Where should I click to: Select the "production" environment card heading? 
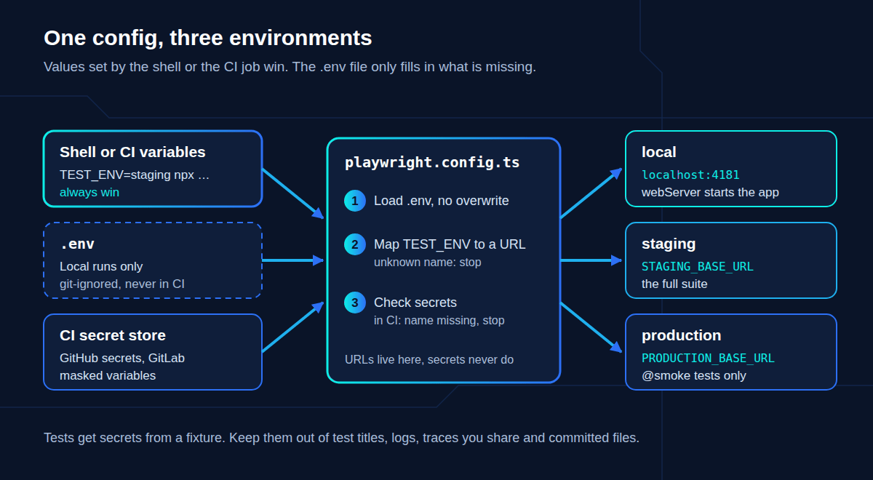tap(682, 335)
